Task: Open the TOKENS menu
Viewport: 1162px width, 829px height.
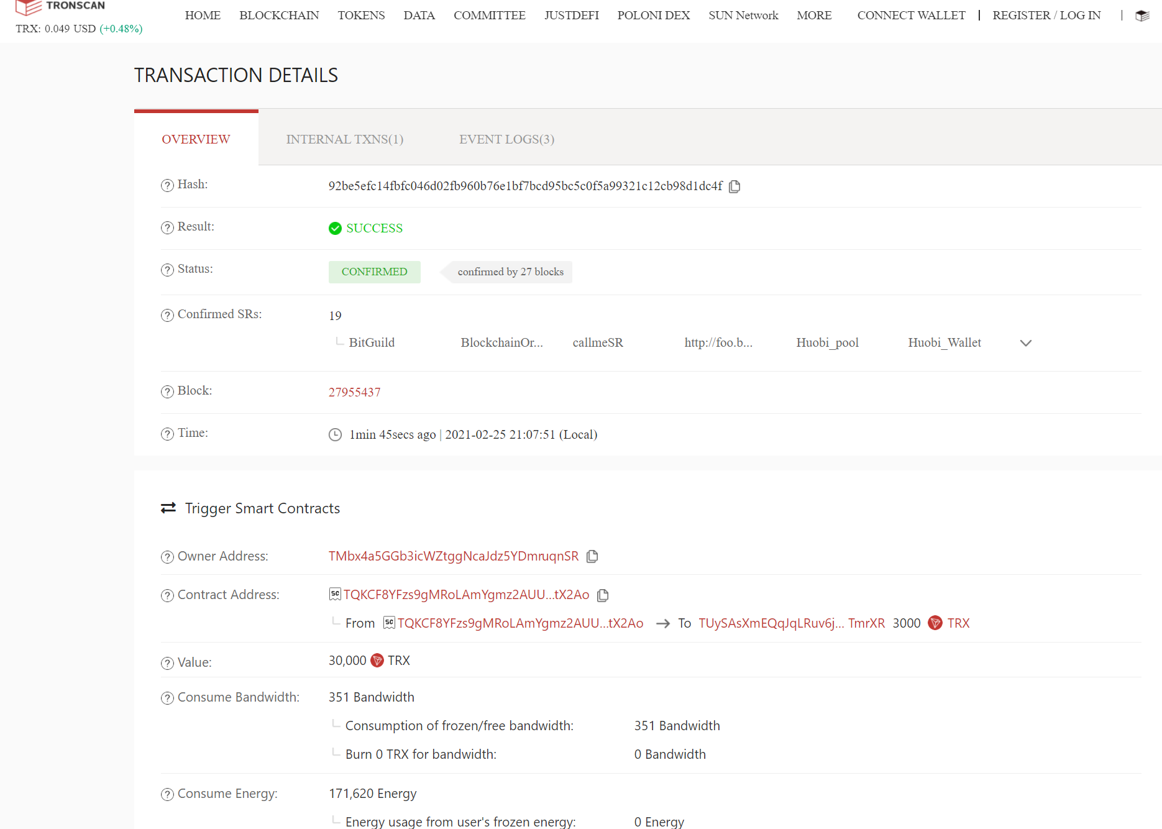Action: (361, 15)
